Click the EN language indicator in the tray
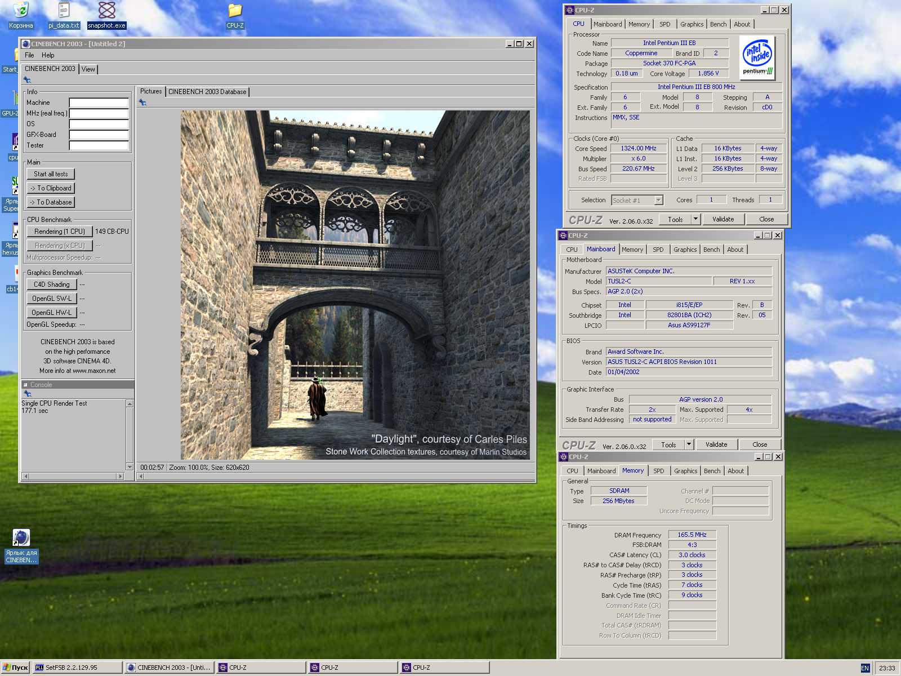The height and width of the screenshot is (676, 901). pos(865,668)
